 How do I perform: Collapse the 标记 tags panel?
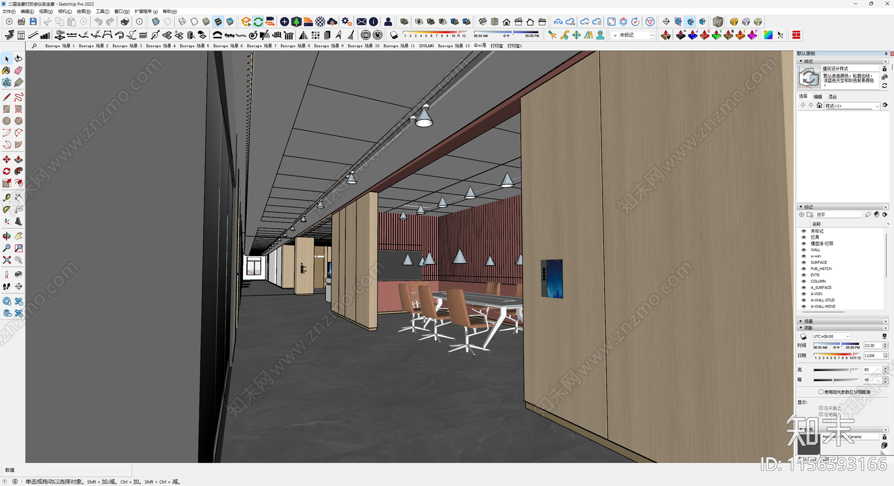pyautogui.click(x=801, y=207)
